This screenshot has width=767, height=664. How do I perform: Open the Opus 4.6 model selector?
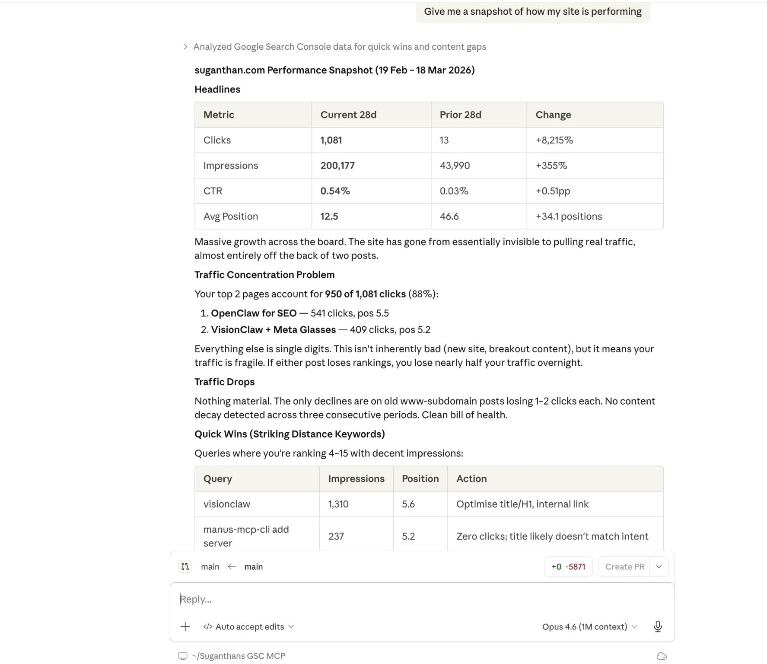point(589,626)
